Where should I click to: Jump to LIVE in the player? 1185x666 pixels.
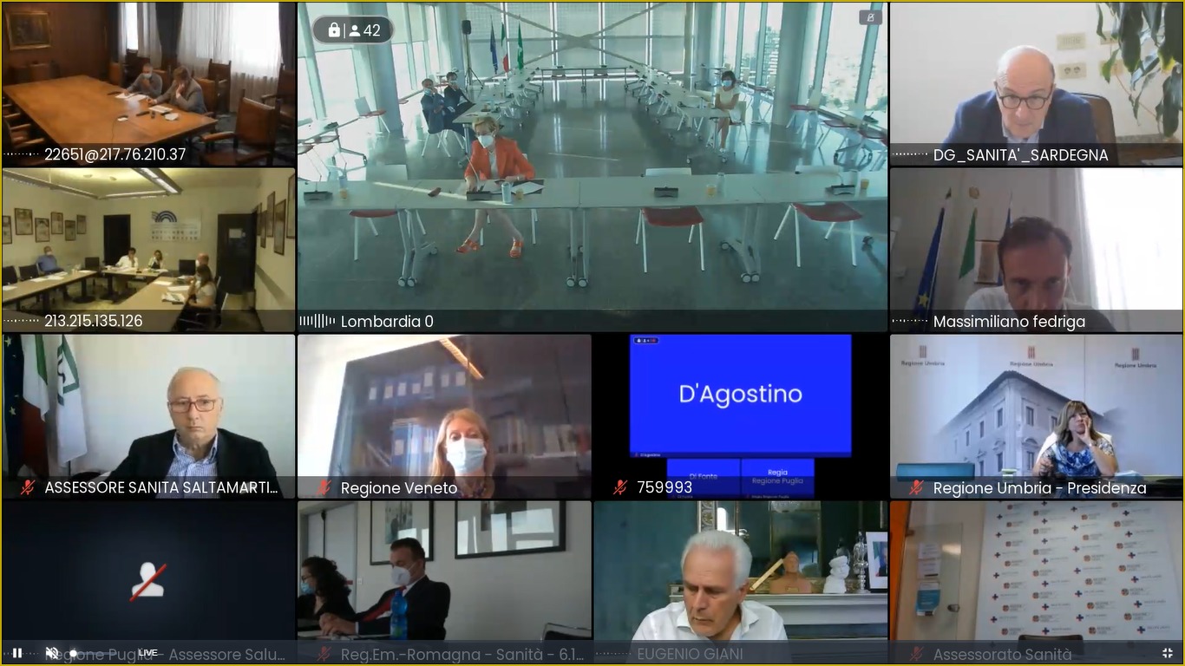pyautogui.click(x=147, y=653)
